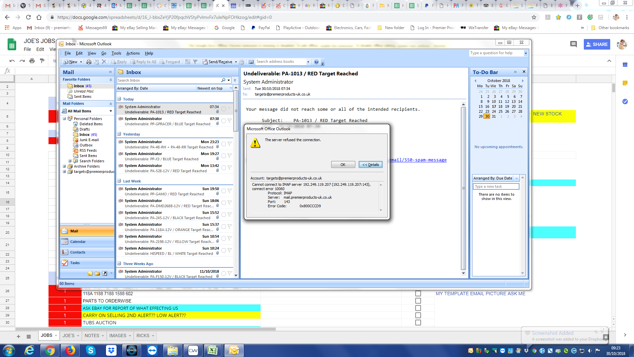Open the comments icon in Google Sheets

(574, 44)
